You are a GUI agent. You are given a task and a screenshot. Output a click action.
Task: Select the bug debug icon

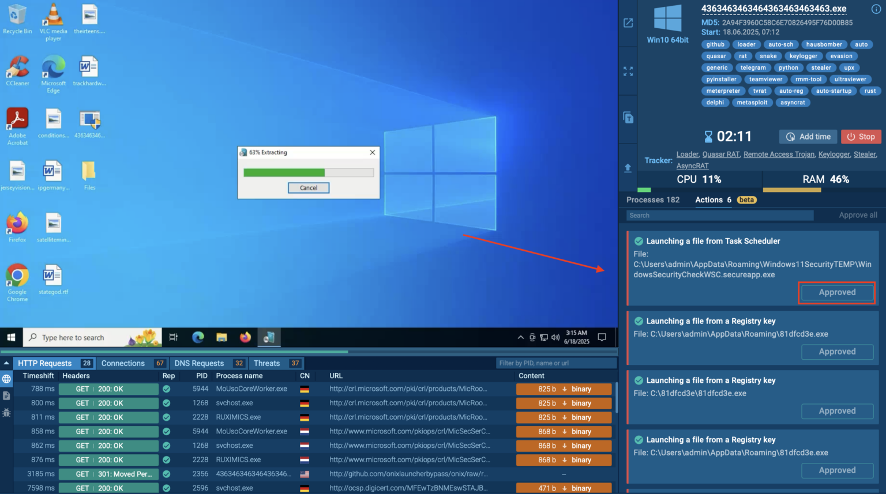click(6, 413)
